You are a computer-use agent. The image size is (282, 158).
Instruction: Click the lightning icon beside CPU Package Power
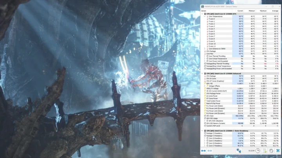coord(205,94)
